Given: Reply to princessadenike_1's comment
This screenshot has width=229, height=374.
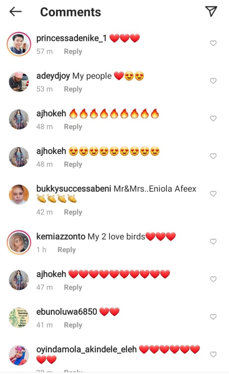Looking at the screenshot, I should click(x=73, y=51).
